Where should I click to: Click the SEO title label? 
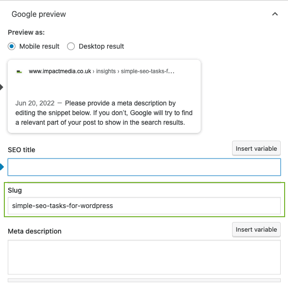[21, 150]
